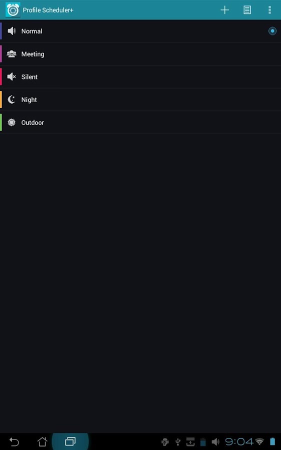The width and height of the screenshot is (281, 450).
Task: Tap the Profile Scheduler+ alarm clock logo
Action: pos(13,10)
